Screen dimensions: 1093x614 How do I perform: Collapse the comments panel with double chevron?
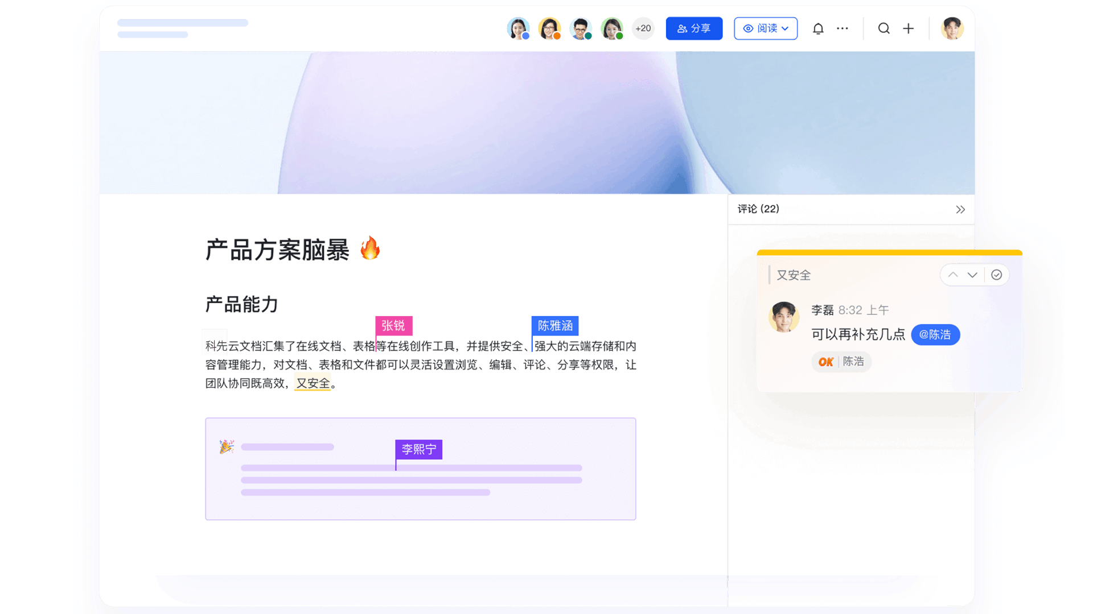[960, 210]
